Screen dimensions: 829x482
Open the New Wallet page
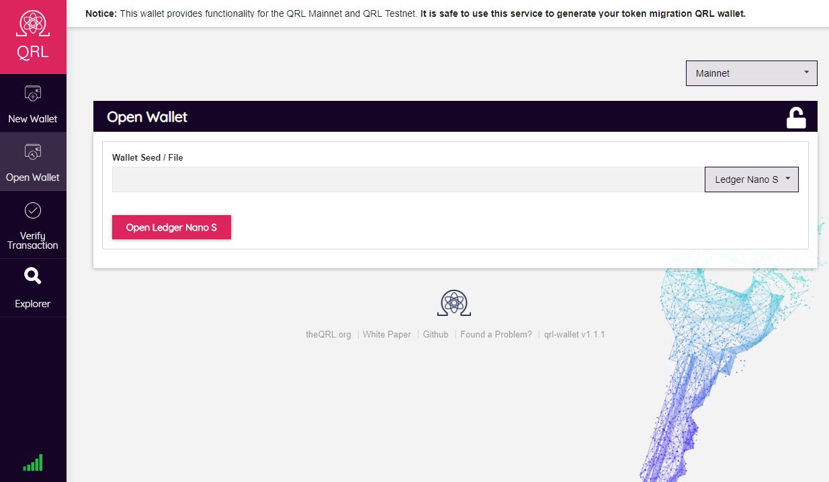33,104
